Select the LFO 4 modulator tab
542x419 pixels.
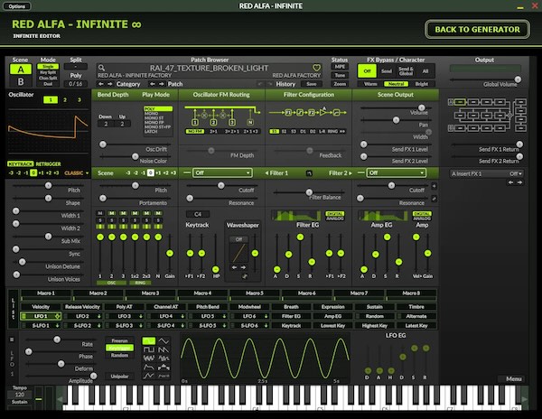166,316
